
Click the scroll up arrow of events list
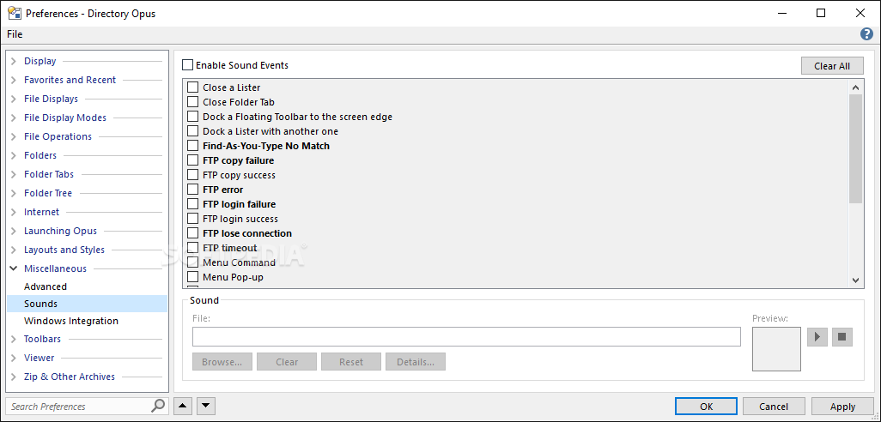(855, 87)
